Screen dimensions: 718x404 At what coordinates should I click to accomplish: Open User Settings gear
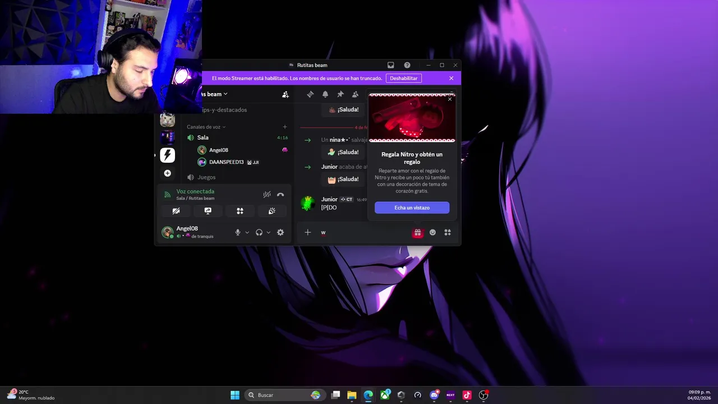pyautogui.click(x=280, y=232)
